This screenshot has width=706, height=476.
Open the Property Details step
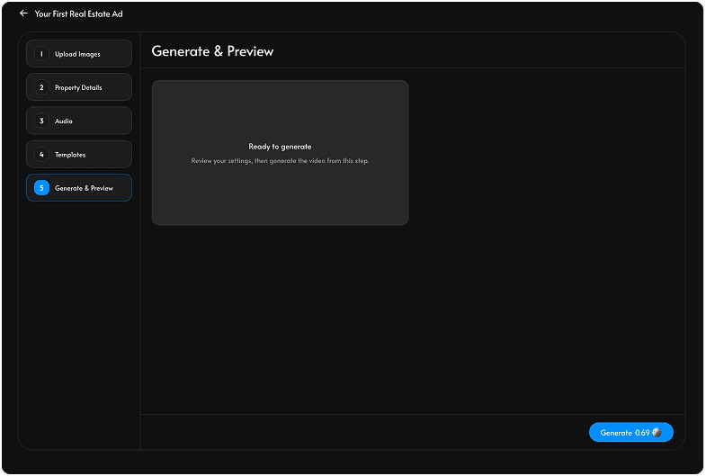pos(79,87)
